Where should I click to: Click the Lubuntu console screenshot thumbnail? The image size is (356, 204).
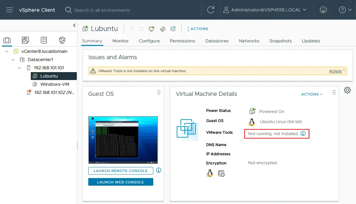(x=123, y=139)
